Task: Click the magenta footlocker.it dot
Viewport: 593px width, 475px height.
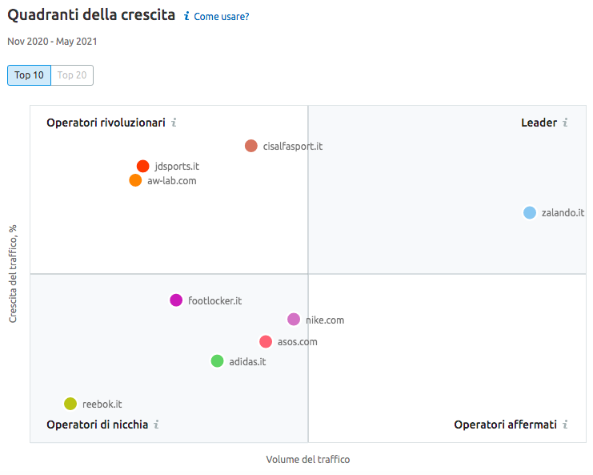Action: [176, 300]
